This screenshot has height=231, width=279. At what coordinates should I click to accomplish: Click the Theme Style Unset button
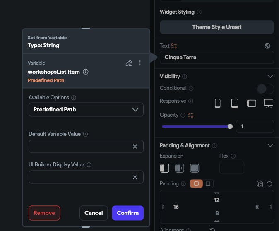click(x=217, y=27)
